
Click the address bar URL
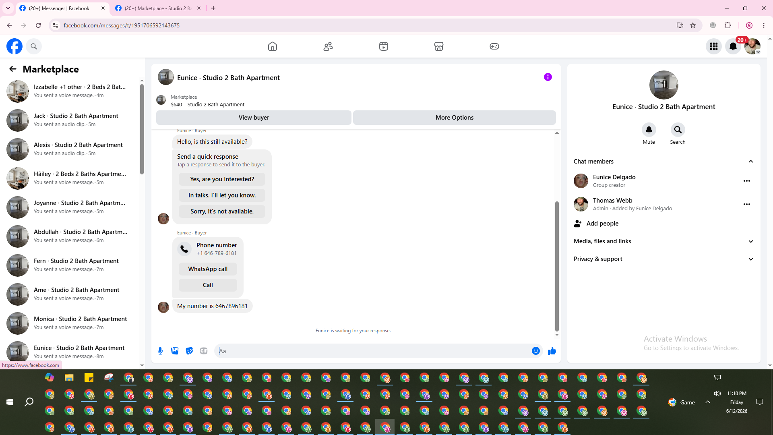[122, 25]
